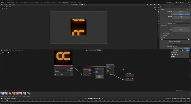This screenshot has height=104, width=191.
Task: Click the hand pan gizmo in image editor
Action: tap(155, 10)
